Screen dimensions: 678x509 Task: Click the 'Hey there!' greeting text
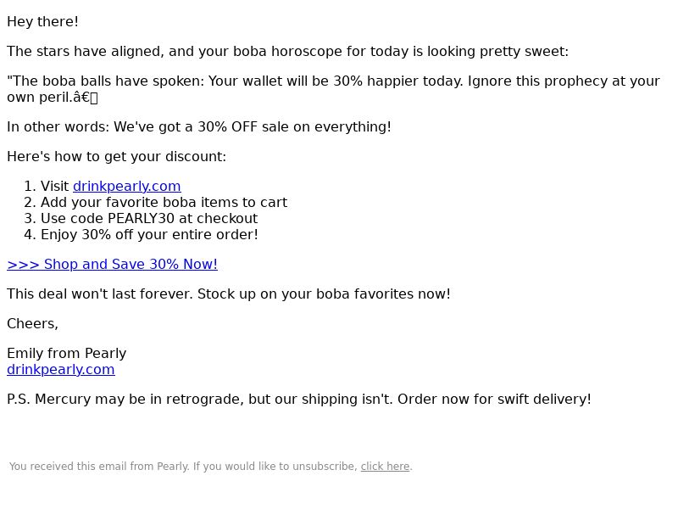pyautogui.click(x=43, y=22)
